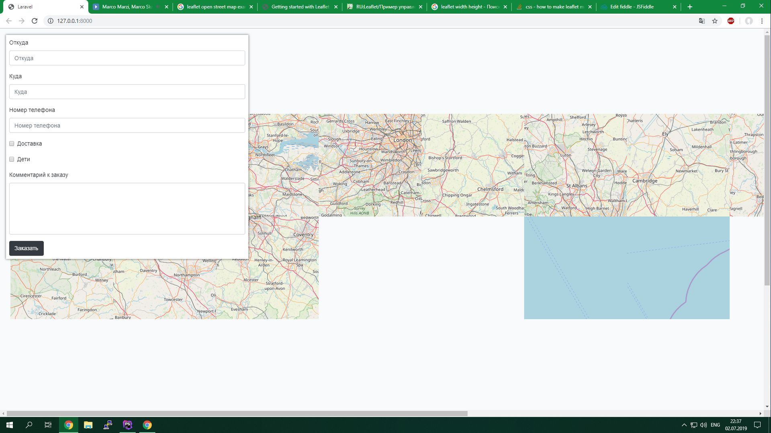Click the Заказать submit button
Viewport: 771px width, 433px height.
(x=27, y=248)
